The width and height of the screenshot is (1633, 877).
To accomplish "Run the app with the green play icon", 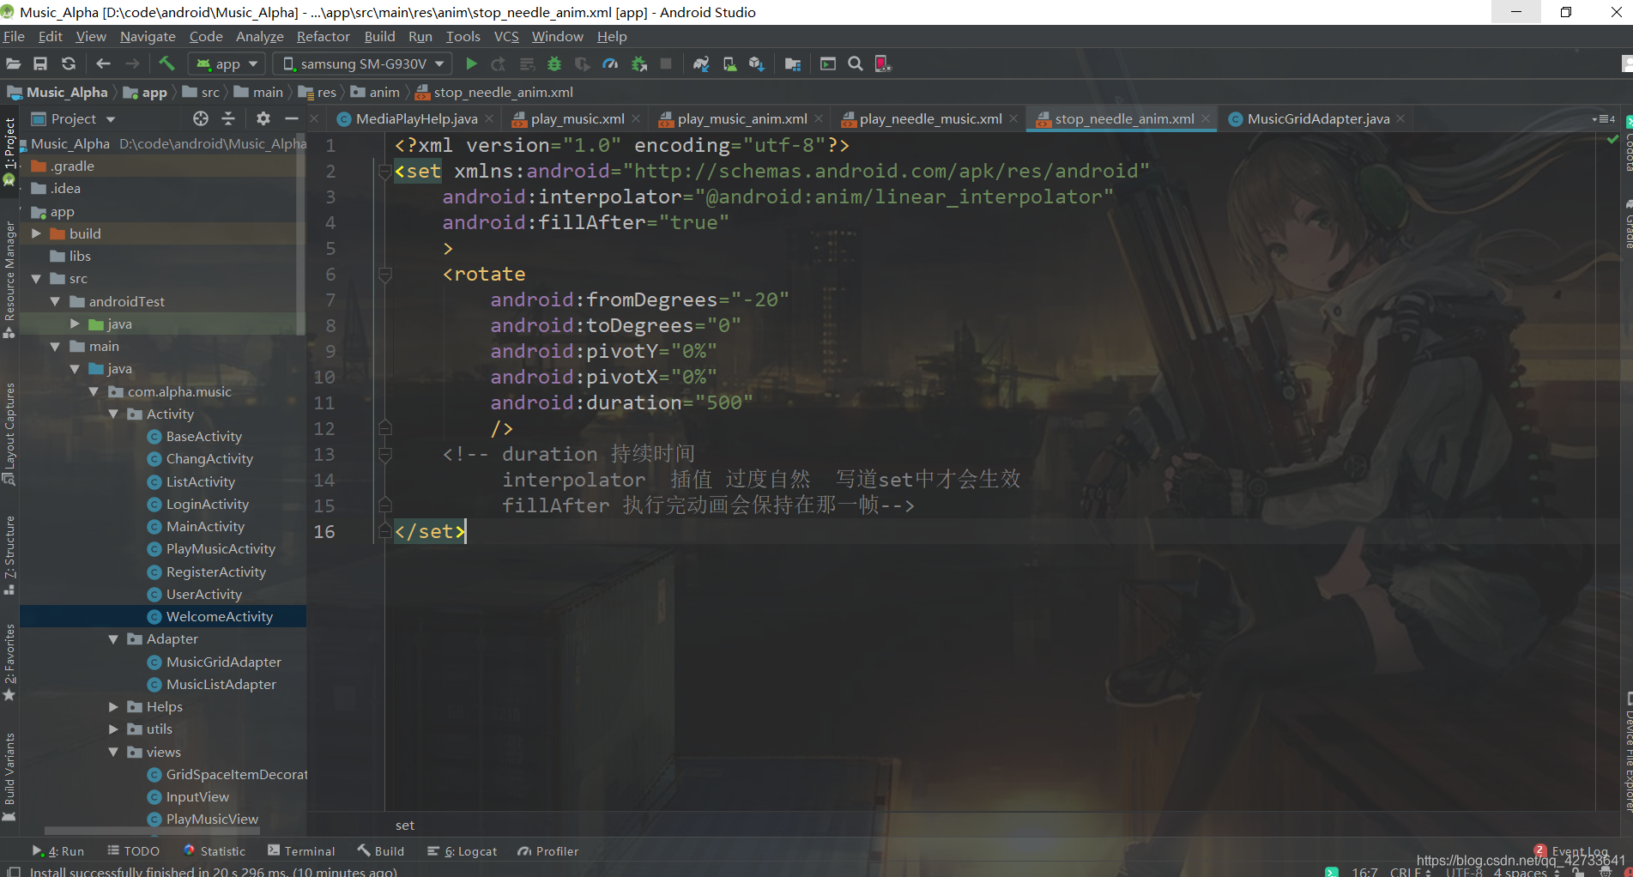I will tap(471, 64).
